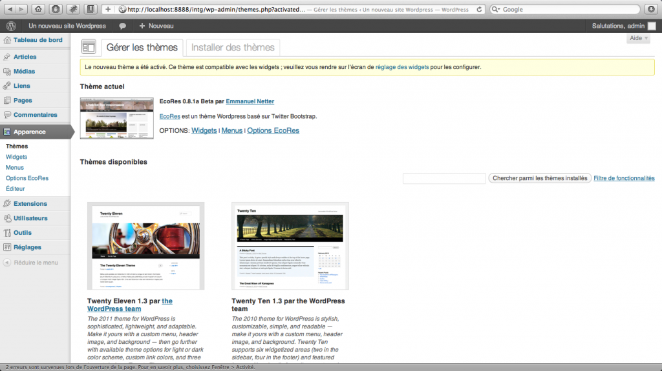The height and width of the screenshot is (371, 662).
Task: Click the Menus link in OPTIONS row
Action: (232, 131)
